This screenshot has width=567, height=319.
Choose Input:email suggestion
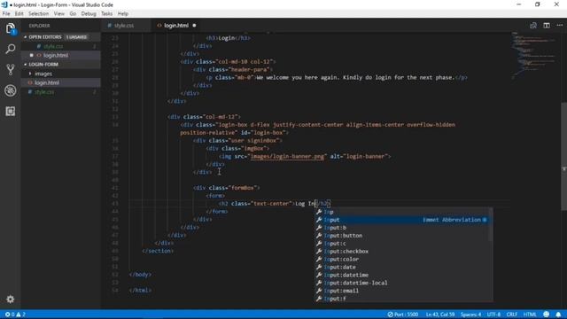pyautogui.click(x=401, y=291)
